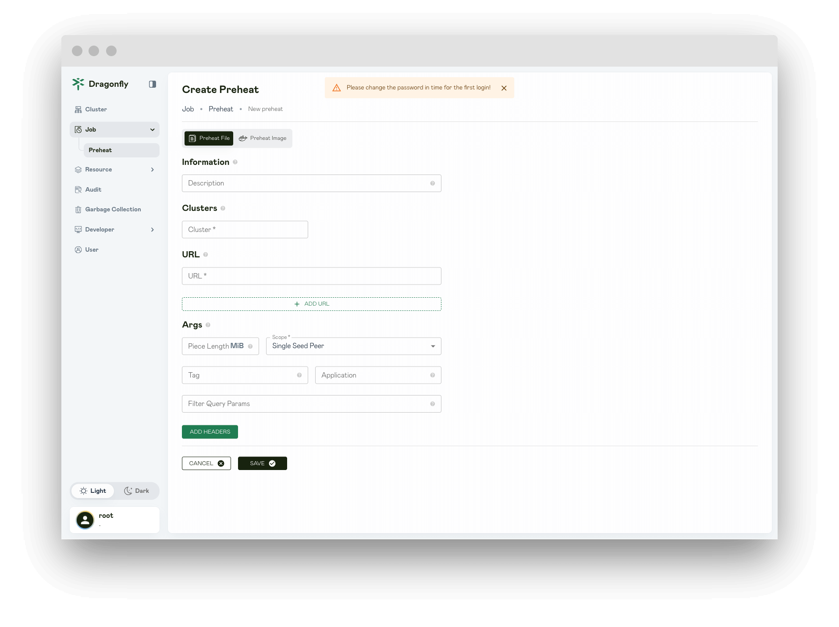
Task: Click the New preheat breadcrumb text
Action: [265, 109]
